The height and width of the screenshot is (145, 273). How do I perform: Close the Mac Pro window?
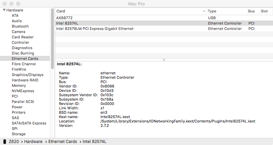[x=5, y=4]
